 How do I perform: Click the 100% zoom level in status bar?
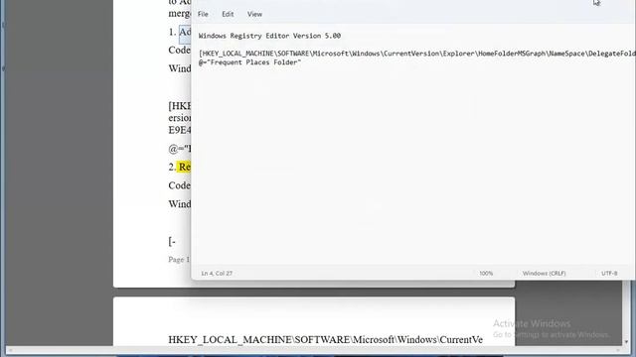486,274
